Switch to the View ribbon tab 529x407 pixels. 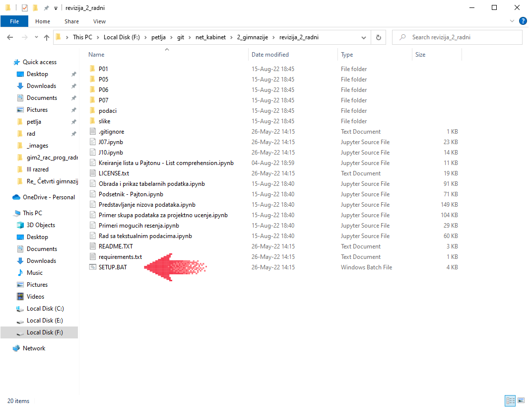click(99, 21)
